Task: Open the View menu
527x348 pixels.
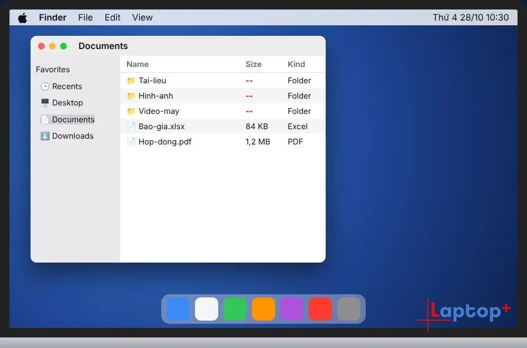Action: pos(142,17)
